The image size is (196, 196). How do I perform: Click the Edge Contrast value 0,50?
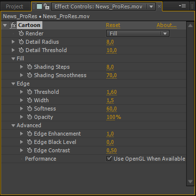[112, 150]
